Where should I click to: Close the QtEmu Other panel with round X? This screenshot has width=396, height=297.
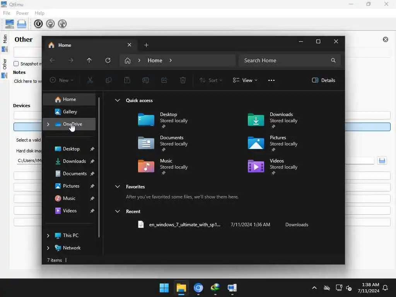pyautogui.click(x=386, y=39)
